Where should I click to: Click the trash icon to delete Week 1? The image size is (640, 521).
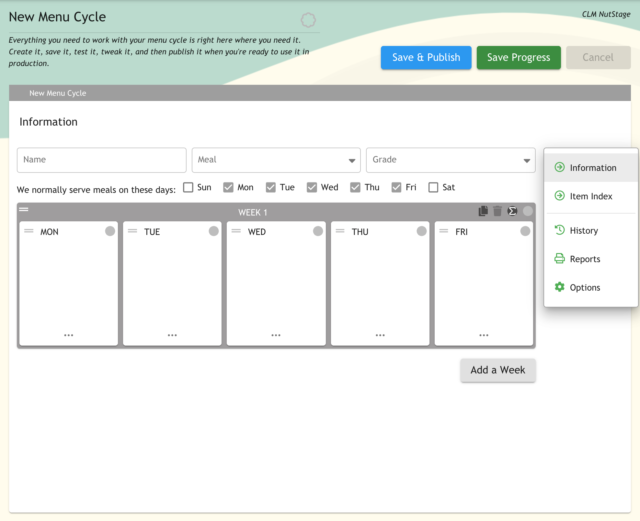(x=497, y=211)
